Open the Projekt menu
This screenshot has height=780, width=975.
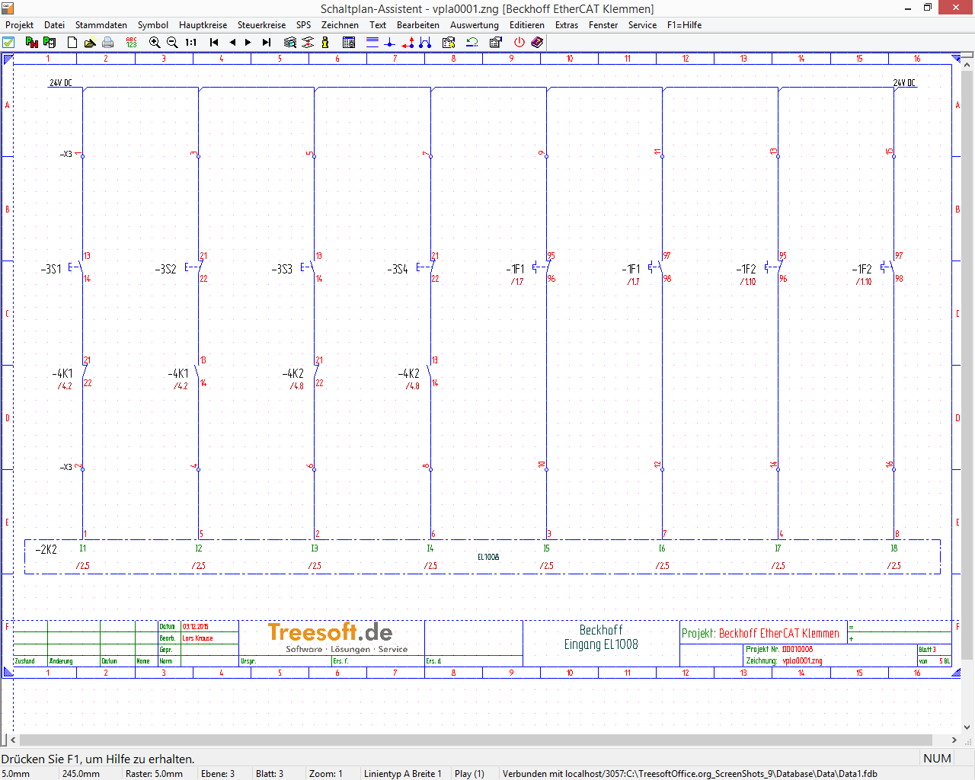coord(19,25)
